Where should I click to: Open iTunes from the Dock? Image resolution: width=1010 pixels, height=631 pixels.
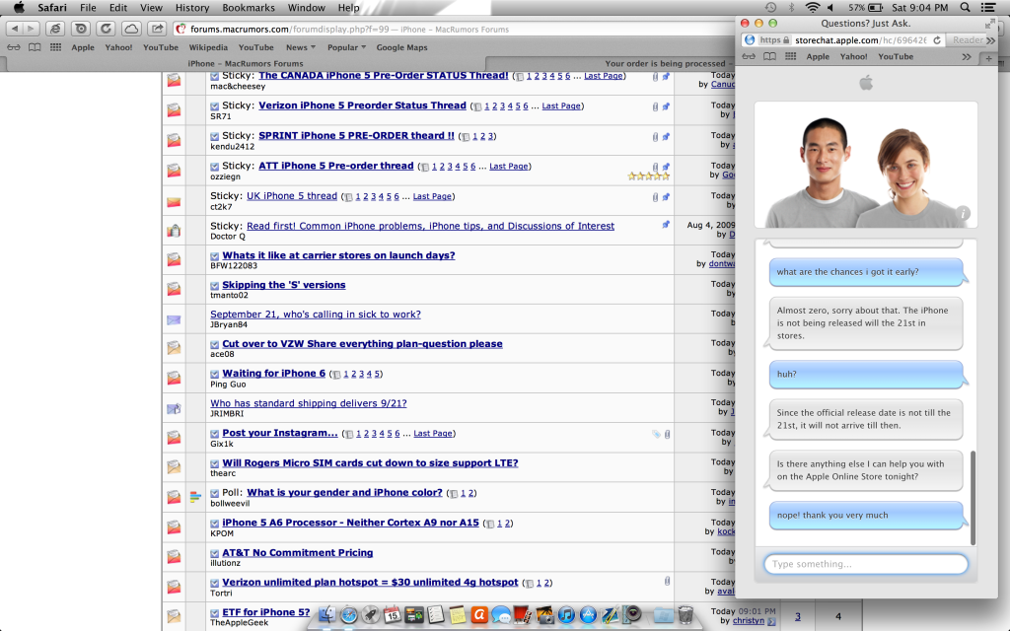566,614
